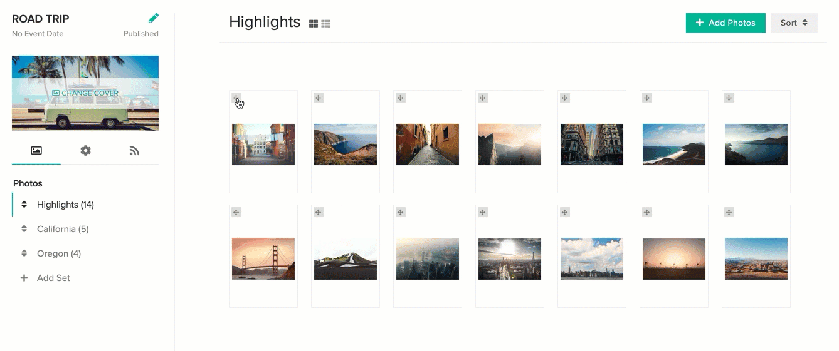Open the settings gear tab

click(85, 150)
